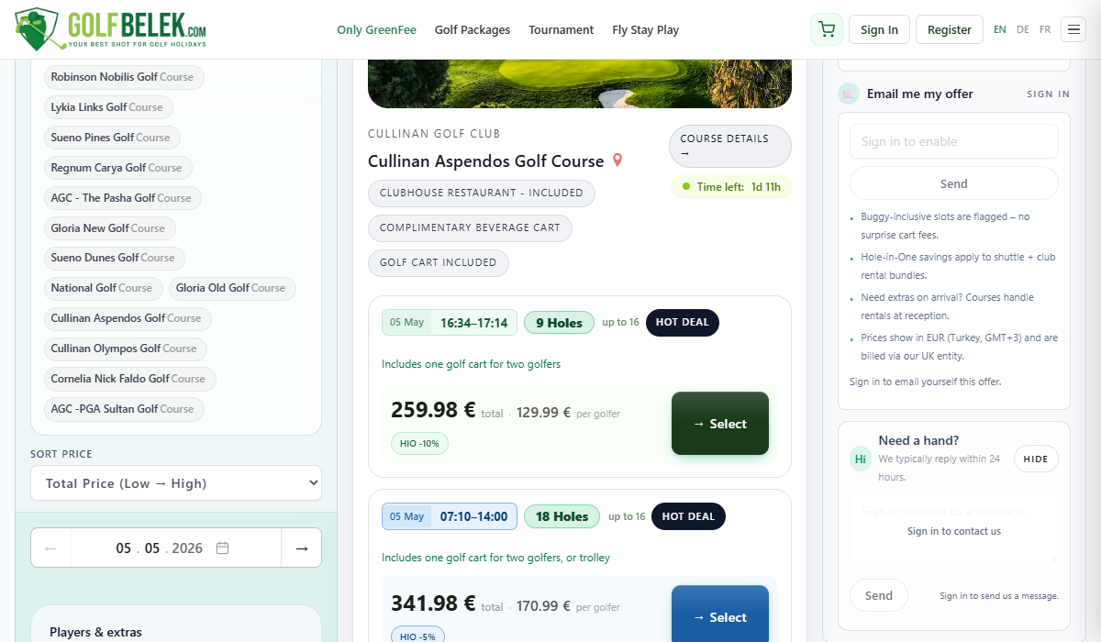Open the shopping cart icon
Image resolution: width=1101 pixels, height=642 pixels.
tap(827, 29)
